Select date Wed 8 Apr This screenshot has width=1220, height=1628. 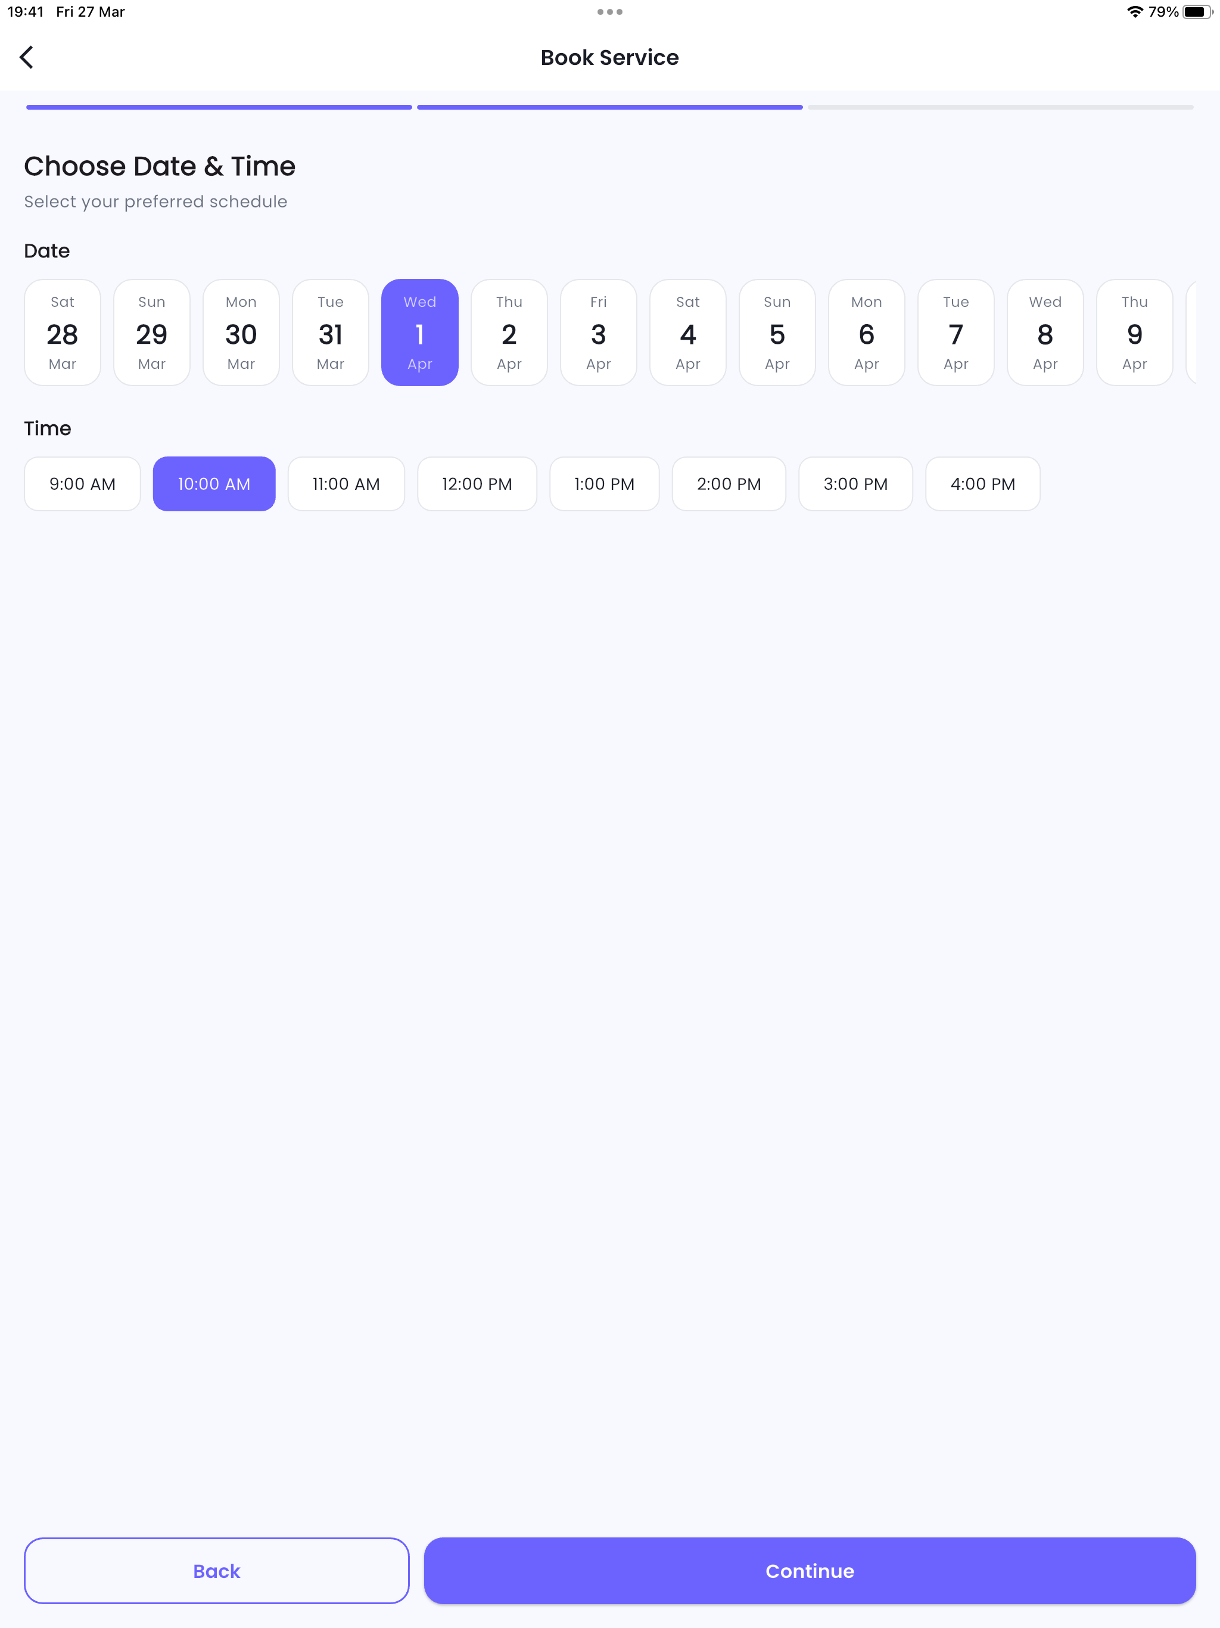point(1045,332)
